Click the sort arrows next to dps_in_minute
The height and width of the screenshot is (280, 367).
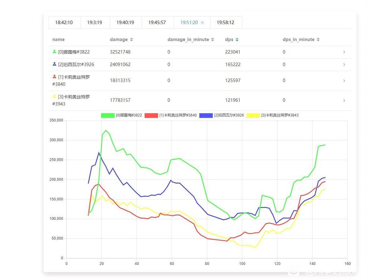(319, 39)
